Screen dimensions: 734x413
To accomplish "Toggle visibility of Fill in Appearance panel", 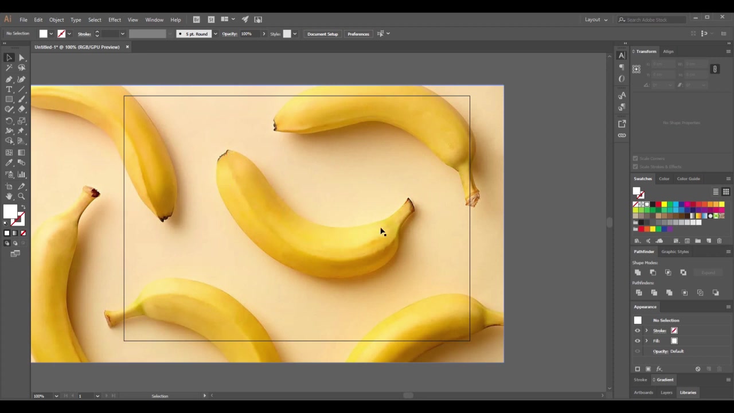I will click(637, 341).
